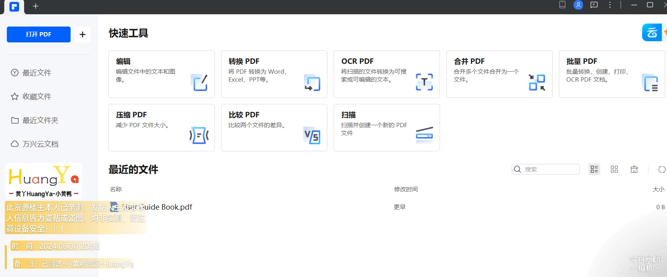
Task: Open the user account avatar in title bar
Action: [578, 5]
